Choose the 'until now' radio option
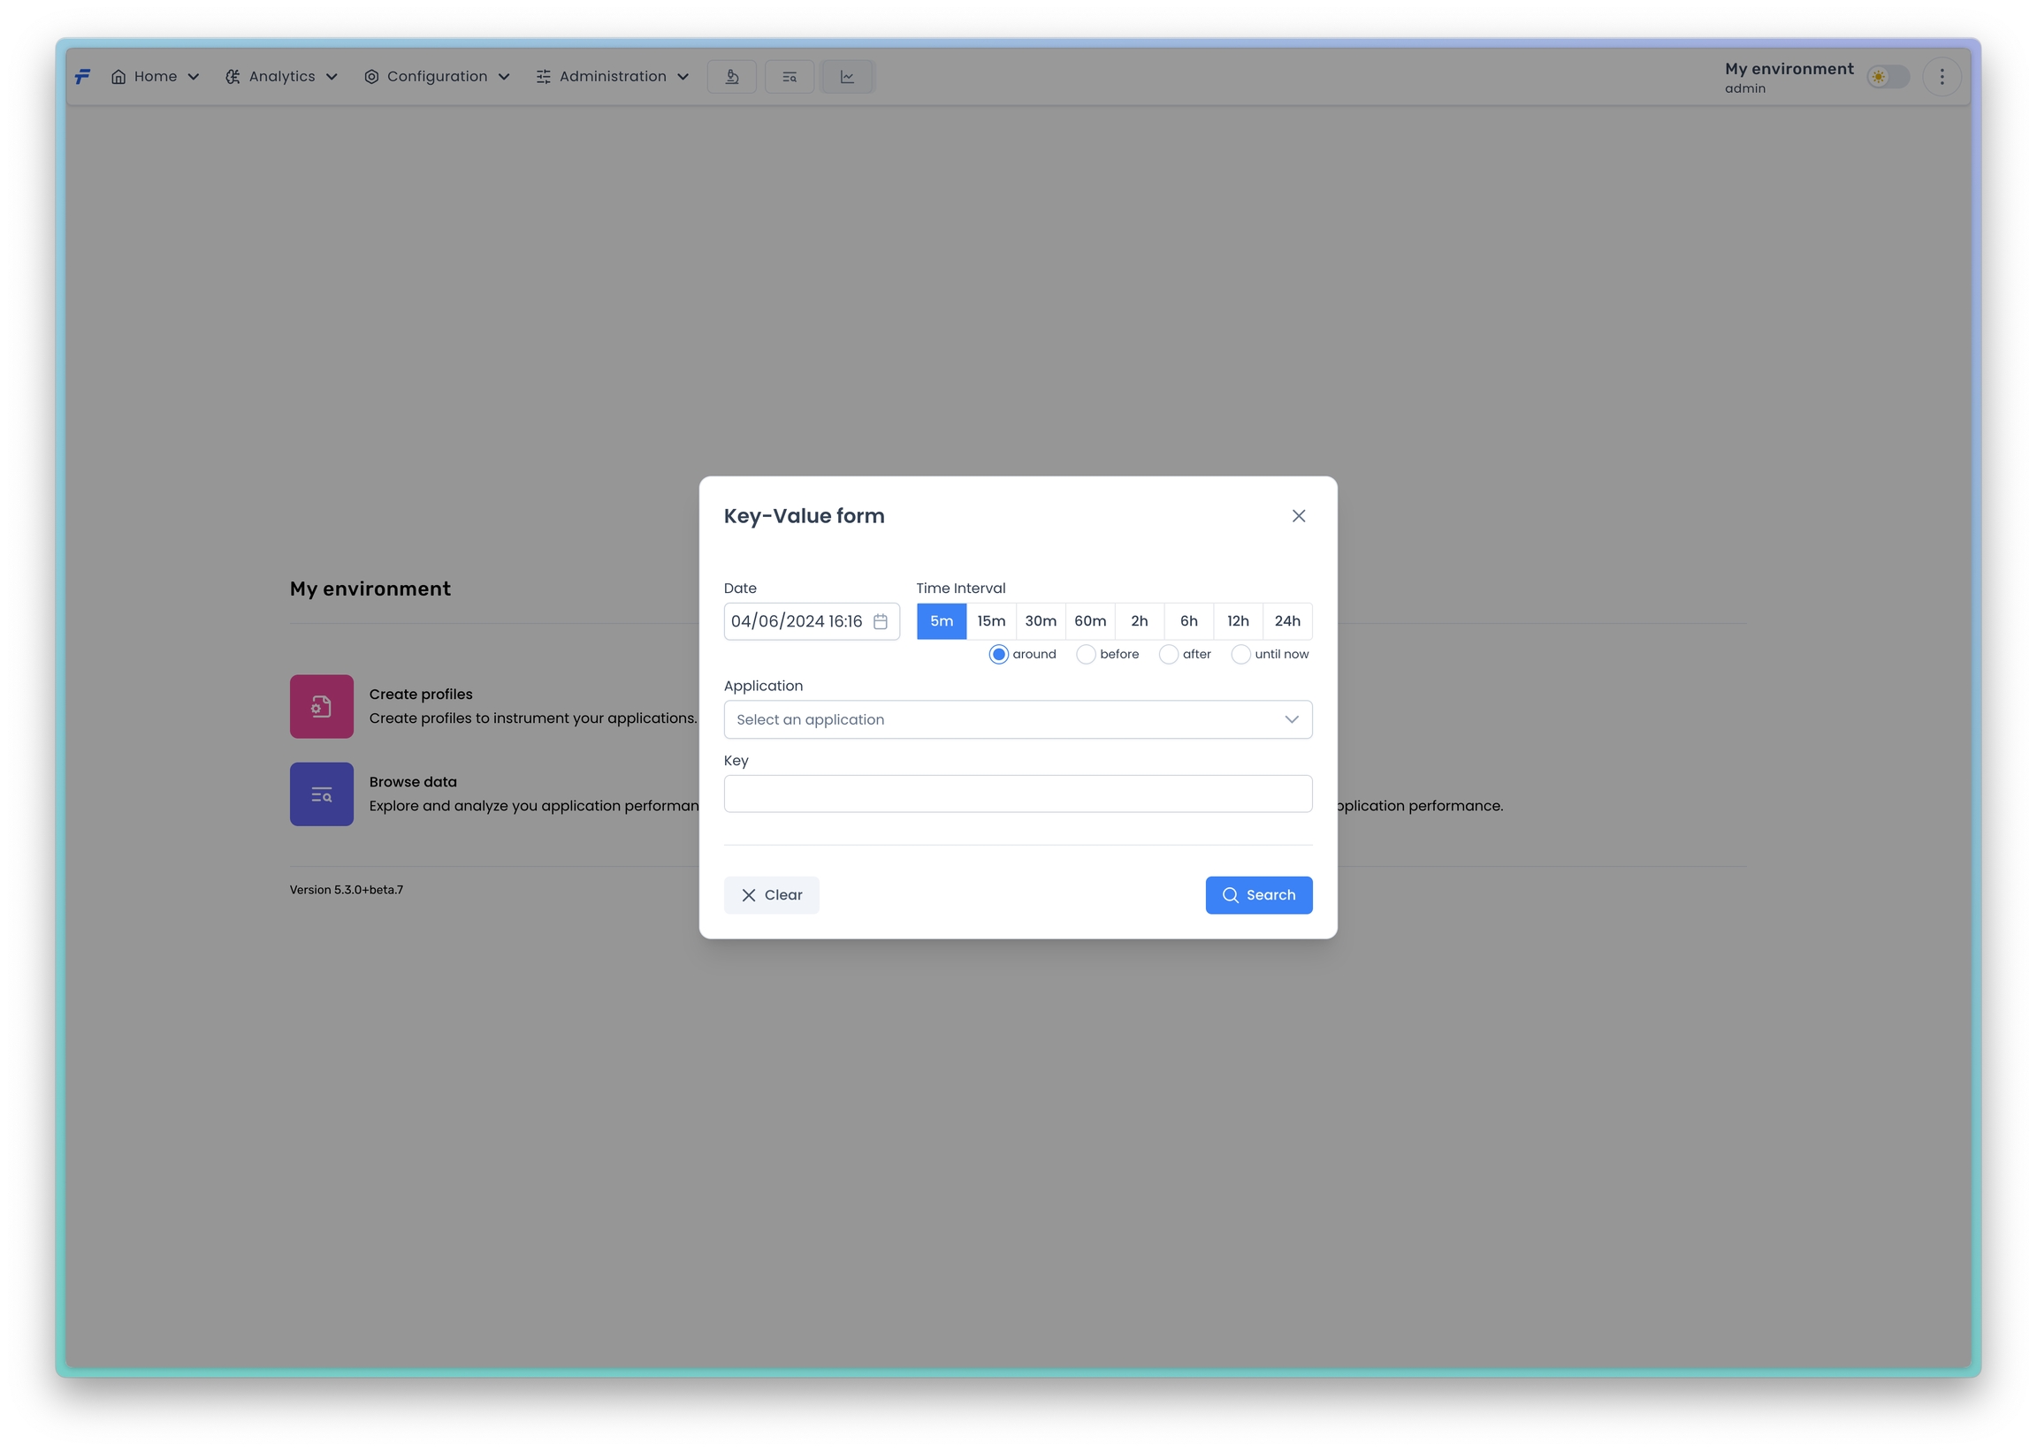 tap(1240, 655)
